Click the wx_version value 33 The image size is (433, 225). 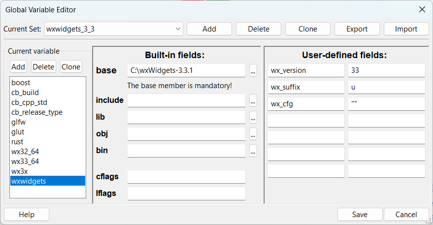pos(387,70)
